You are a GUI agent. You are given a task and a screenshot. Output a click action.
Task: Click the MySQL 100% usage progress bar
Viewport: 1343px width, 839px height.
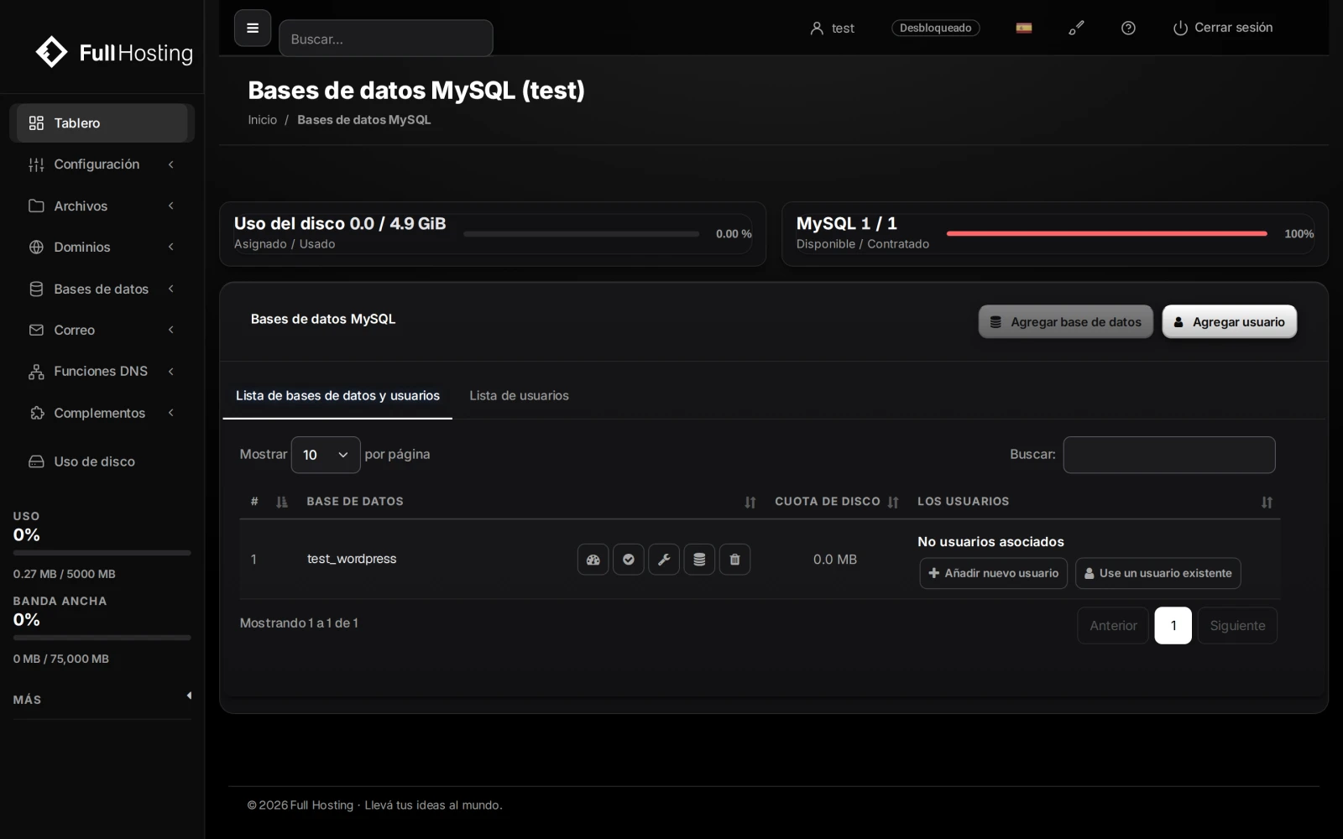pos(1106,234)
